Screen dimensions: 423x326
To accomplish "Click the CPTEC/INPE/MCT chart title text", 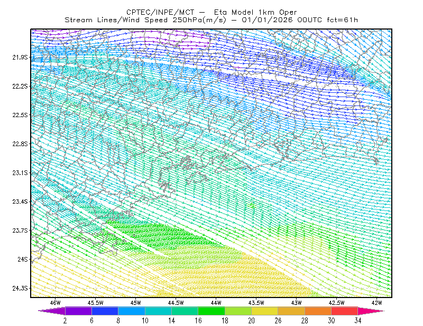I will (160, 12).
